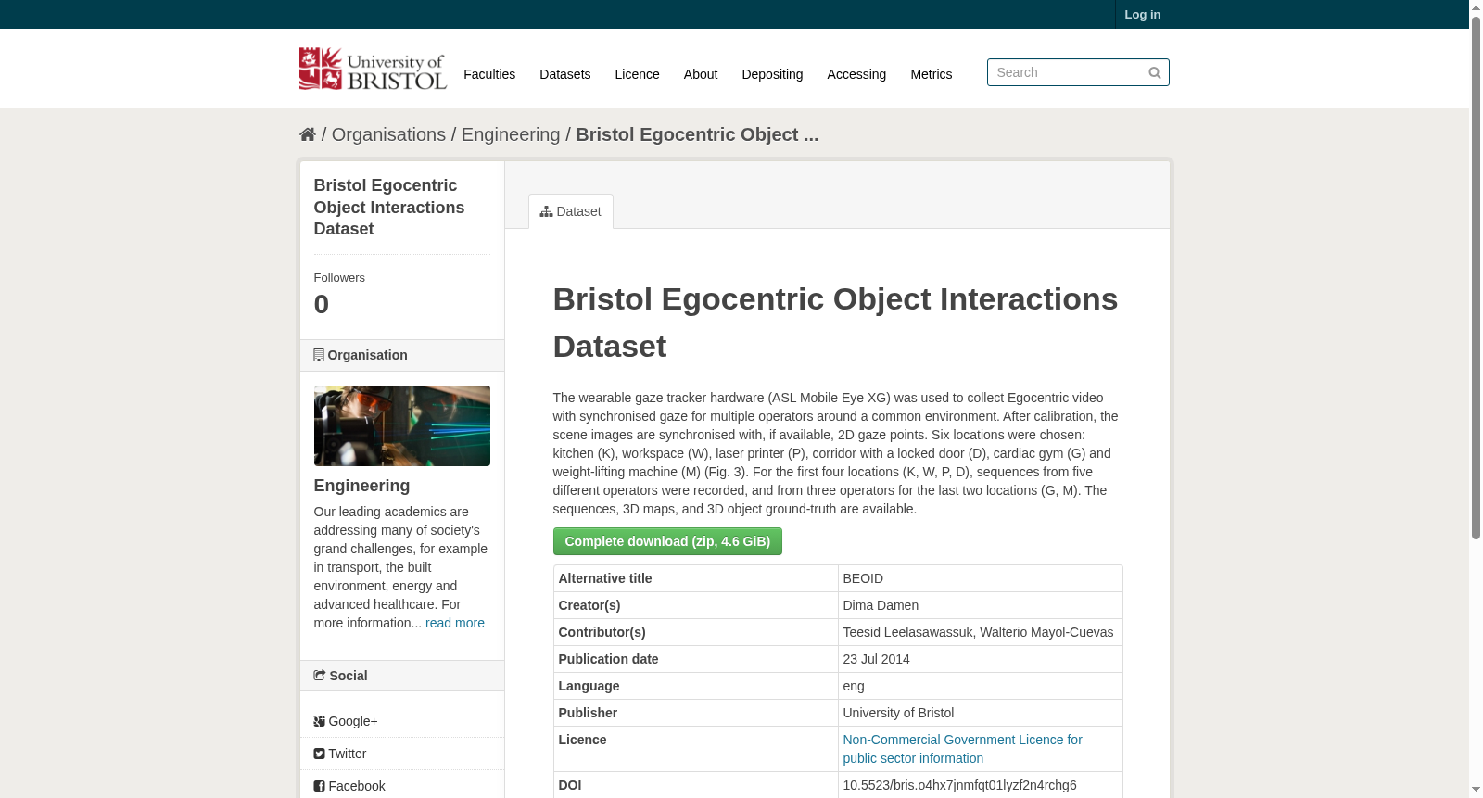Select the Dataset tab
Screen dimensions: 1483x798
click(x=571, y=211)
